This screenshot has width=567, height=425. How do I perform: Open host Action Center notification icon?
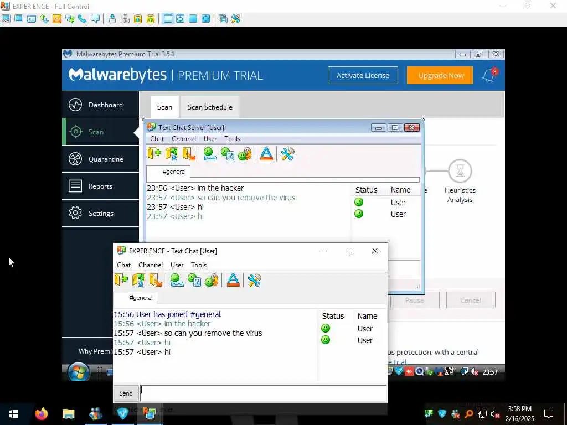coord(549,413)
